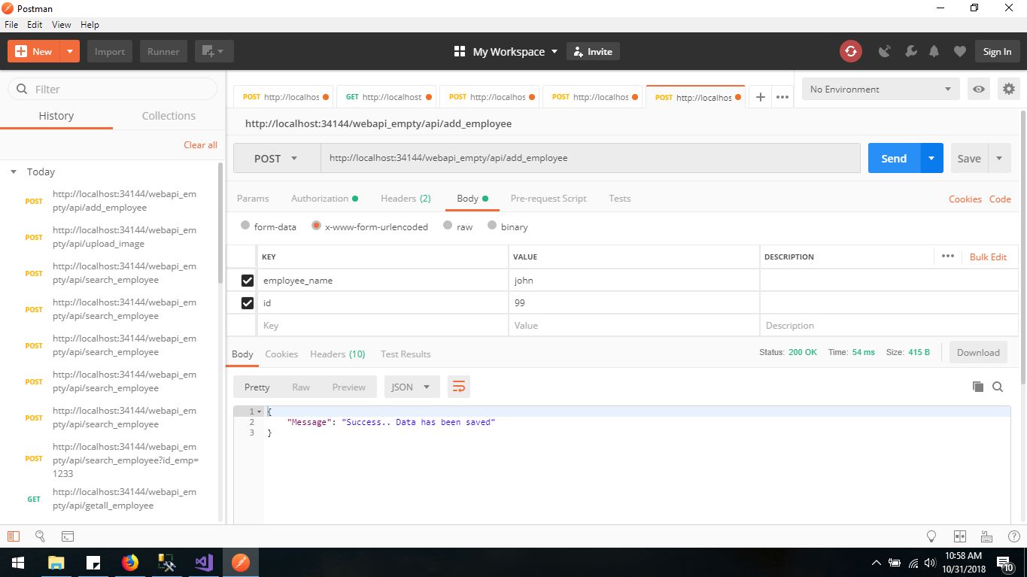Image resolution: width=1027 pixels, height=577 pixels.
Task: Toggle response line wrap icon
Action: pyautogui.click(x=458, y=387)
